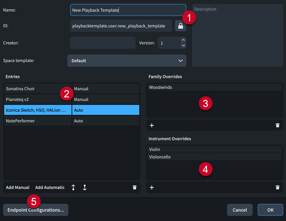The height and width of the screenshot is (221, 286).
Task: Click into the ID text field
Action: click(121, 26)
